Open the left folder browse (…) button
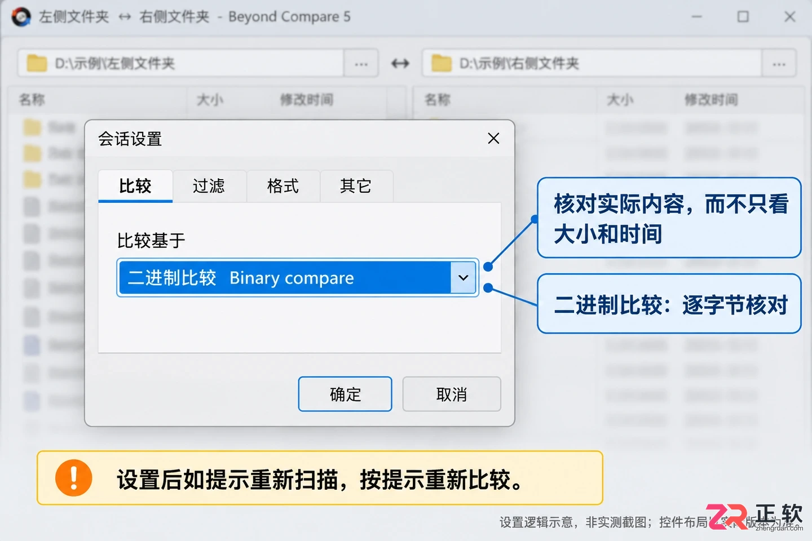 click(361, 63)
